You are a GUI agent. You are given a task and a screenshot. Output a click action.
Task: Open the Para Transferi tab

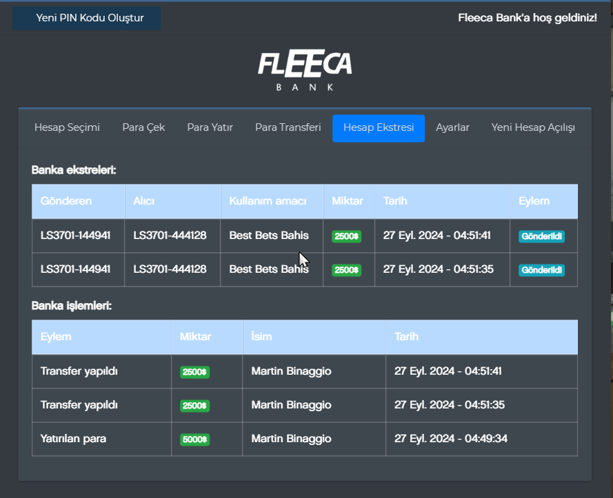pos(288,127)
